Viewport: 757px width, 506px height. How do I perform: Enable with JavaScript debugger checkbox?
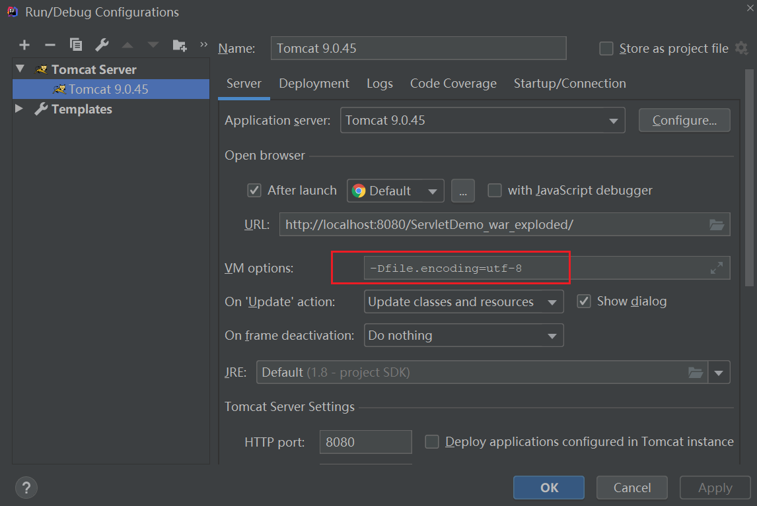click(494, 191)
